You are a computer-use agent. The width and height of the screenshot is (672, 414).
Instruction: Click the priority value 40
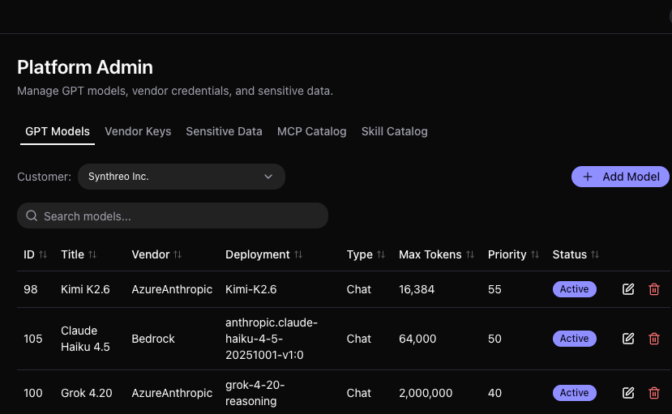tap(494, 393)
